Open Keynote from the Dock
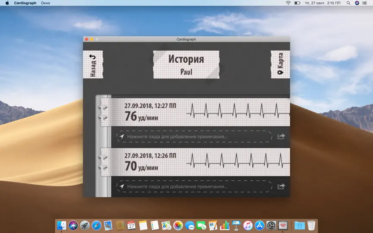This screenshot has width=373, height=233. pyautogui.click(x=236, y=225)
